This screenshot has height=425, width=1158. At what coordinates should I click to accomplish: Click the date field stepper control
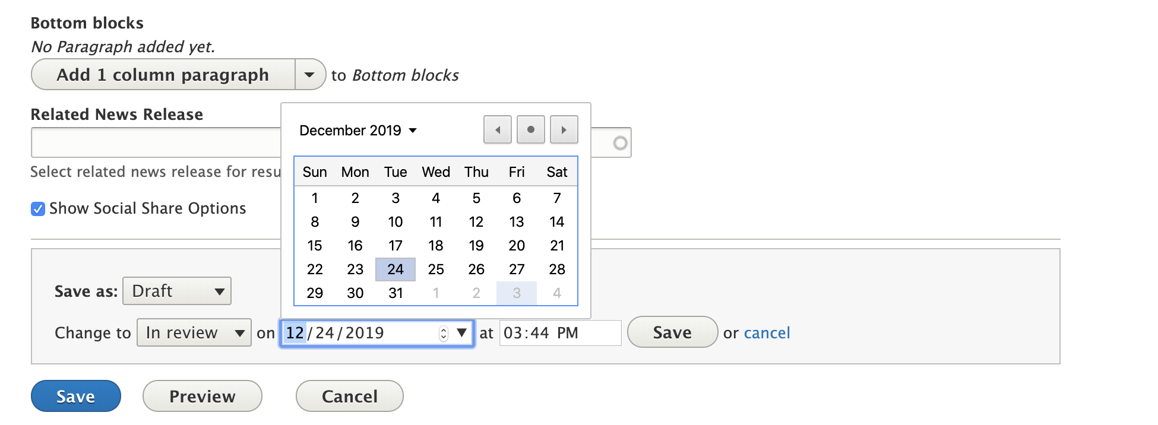[x=443, y=333]
